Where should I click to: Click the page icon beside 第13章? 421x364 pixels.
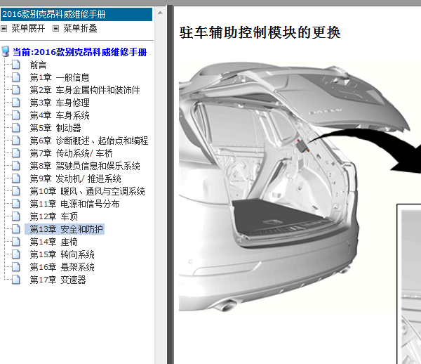pyautogui.click(x=16, y=229)
